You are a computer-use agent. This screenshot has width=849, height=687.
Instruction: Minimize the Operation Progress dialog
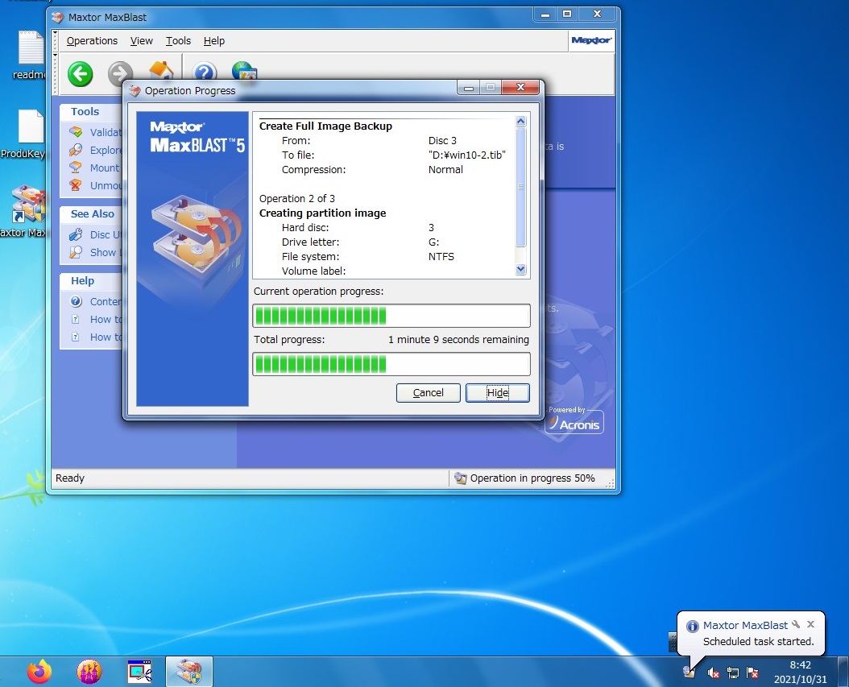[469, 87]
